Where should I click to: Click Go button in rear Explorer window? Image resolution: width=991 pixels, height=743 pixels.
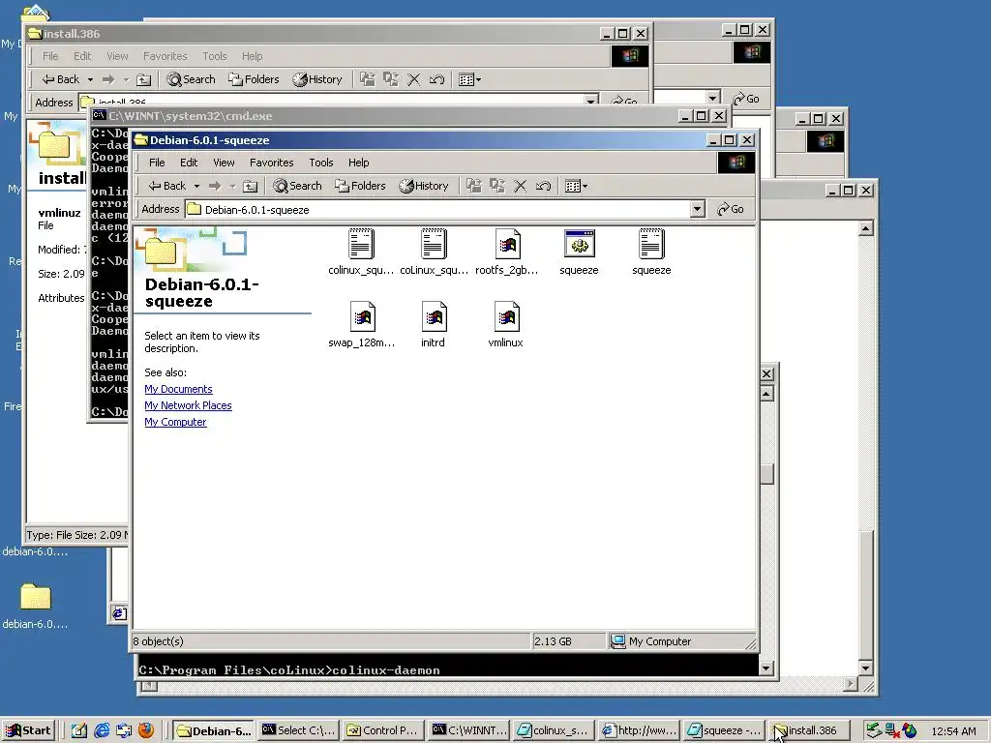tap(746, 99)
